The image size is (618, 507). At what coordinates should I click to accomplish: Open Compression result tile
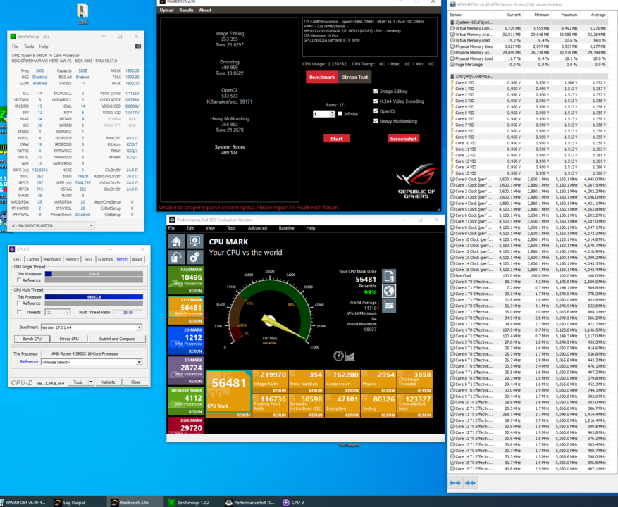(342, 382)
